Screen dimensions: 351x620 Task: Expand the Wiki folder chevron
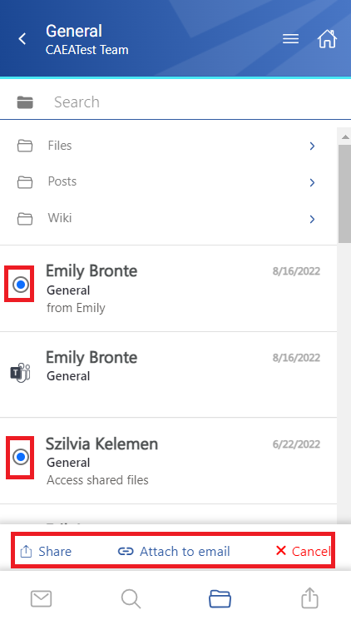pyautogui.click(x=312, y=219)
